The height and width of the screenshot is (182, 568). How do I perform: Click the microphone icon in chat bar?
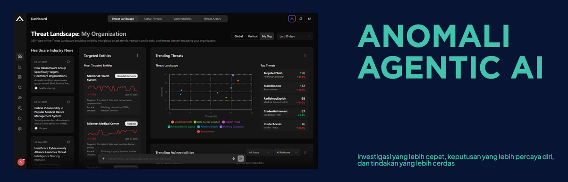pyautogui.click(x=233, y=158)
